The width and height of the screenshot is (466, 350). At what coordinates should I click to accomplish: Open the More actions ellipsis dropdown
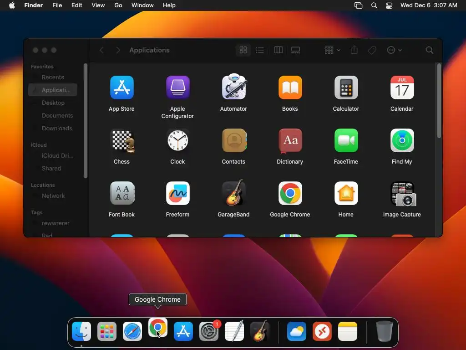click(395, 50)
